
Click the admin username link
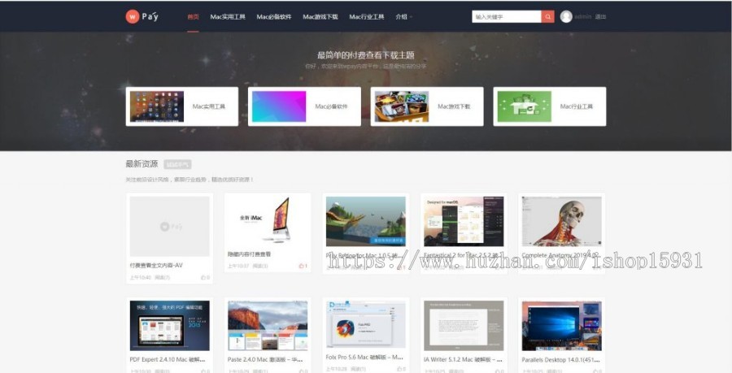[583, 17]
